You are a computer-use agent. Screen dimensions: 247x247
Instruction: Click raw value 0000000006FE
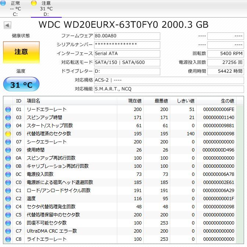click(x=219, y=109)
